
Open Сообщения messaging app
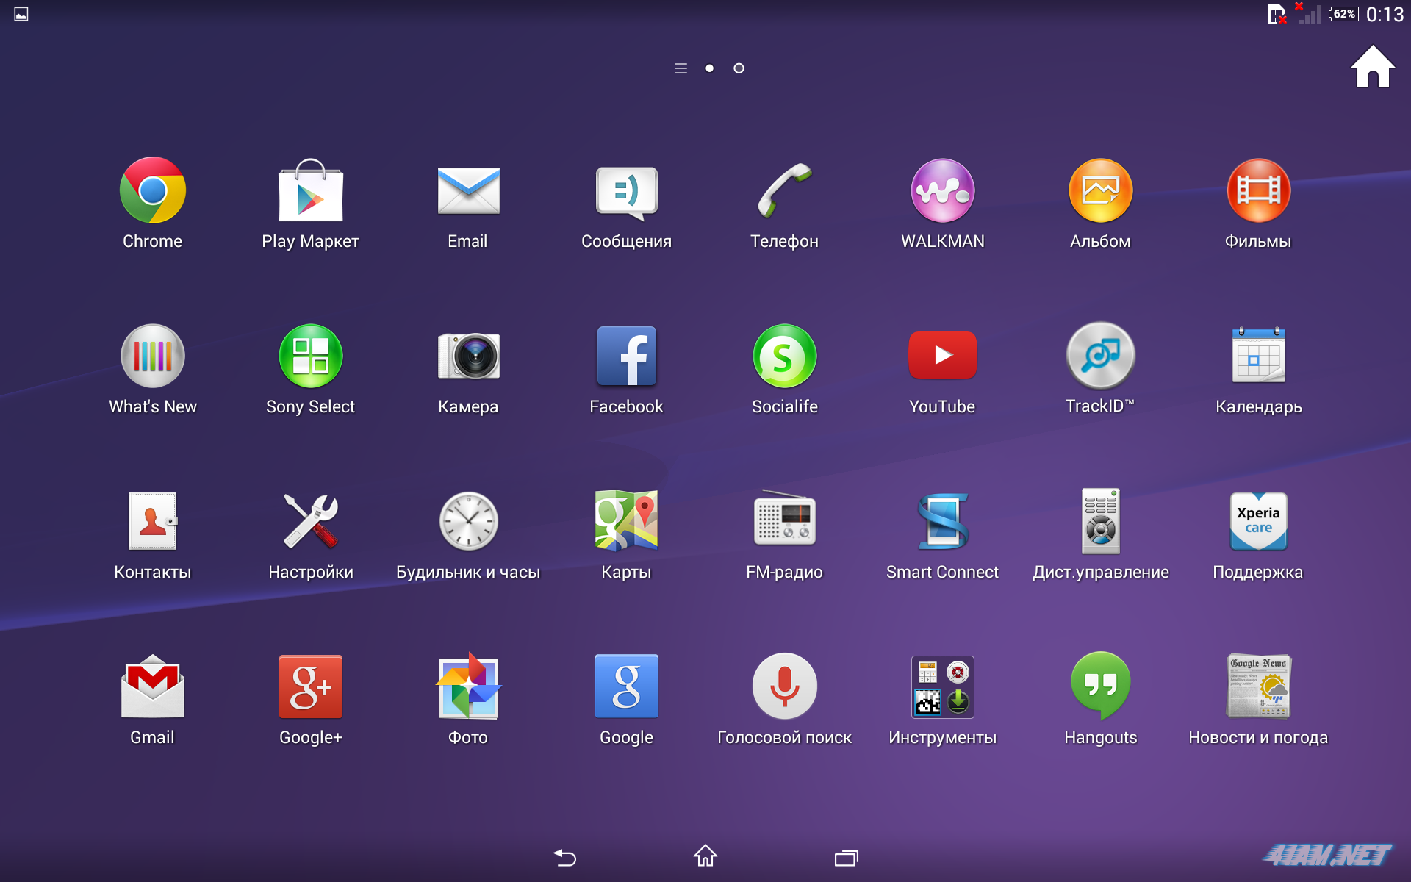[x=626, y=192]
